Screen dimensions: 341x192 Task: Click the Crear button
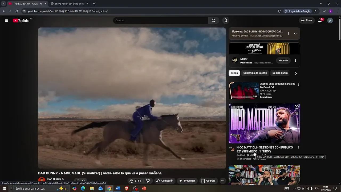pyautogui.click(x=306, y=21)
